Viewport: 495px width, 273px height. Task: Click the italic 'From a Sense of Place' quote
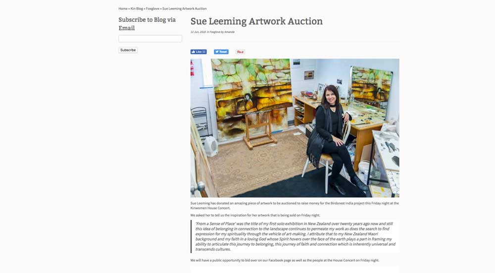click(x=295, y=236)
